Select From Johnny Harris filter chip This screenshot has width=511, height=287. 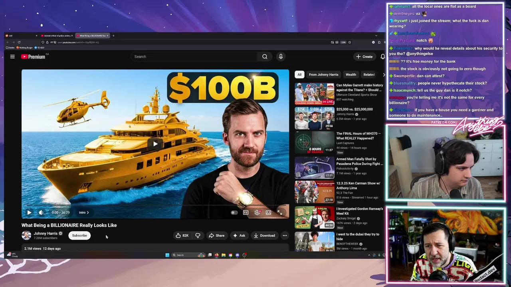(x=323, y=75)
